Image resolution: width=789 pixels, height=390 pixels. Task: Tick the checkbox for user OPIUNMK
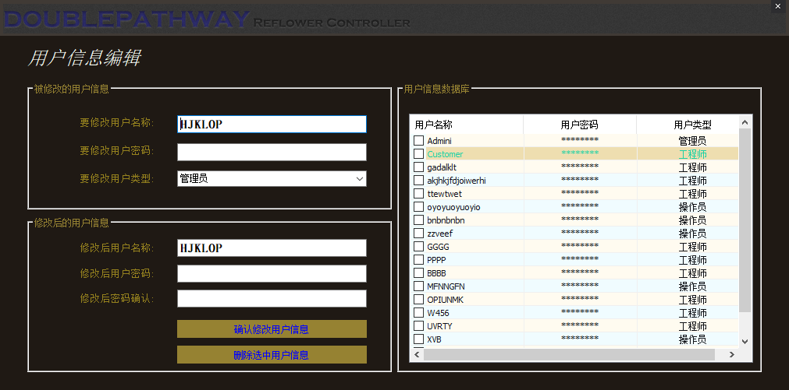(418, 300)
